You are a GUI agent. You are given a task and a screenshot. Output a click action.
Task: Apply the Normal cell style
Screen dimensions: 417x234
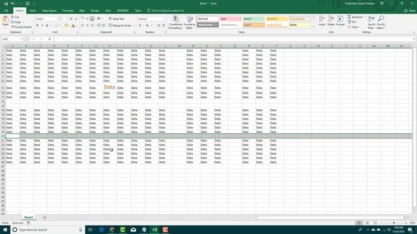tap(208, 19)
